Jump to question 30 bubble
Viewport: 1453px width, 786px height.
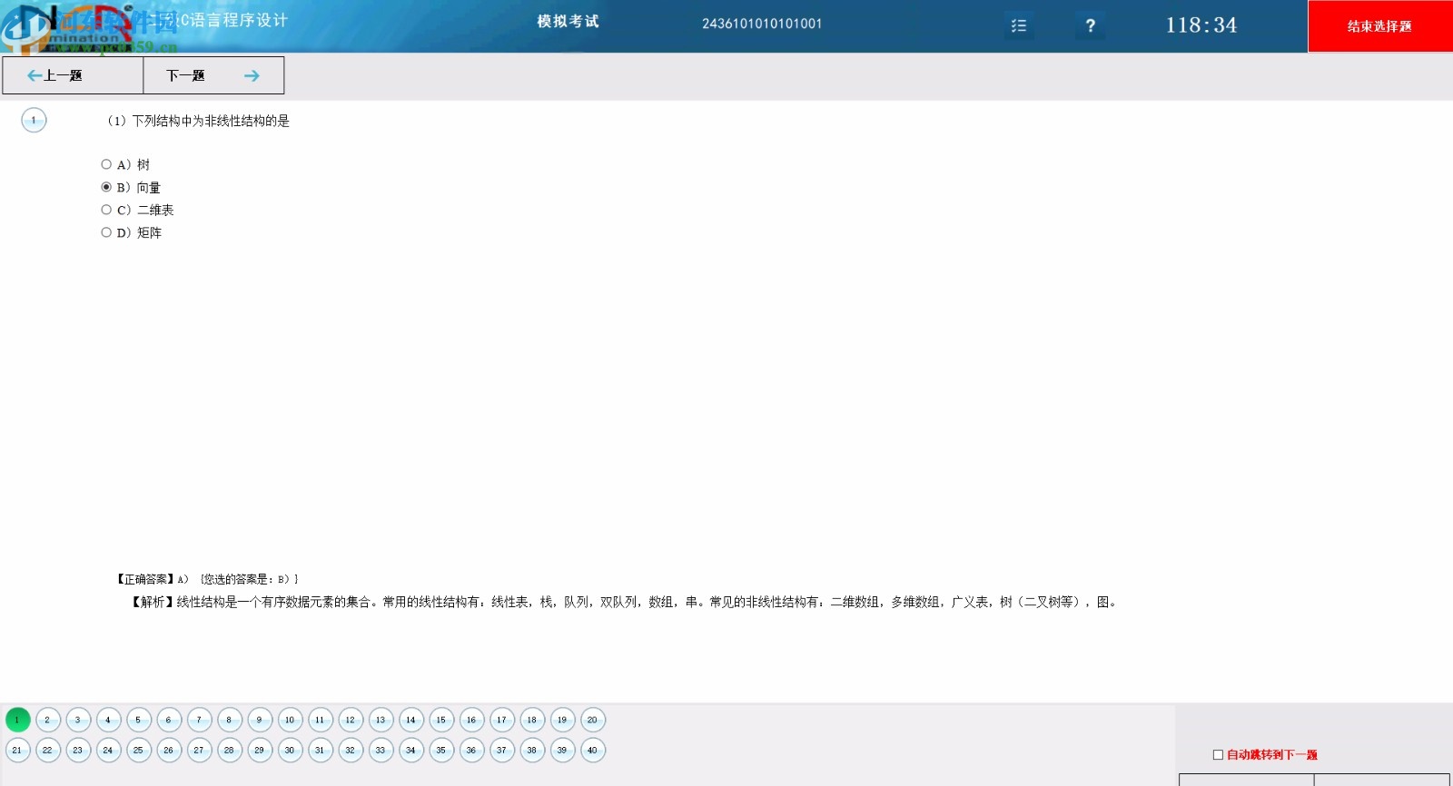pyautogui.click(x=291, y=750)
